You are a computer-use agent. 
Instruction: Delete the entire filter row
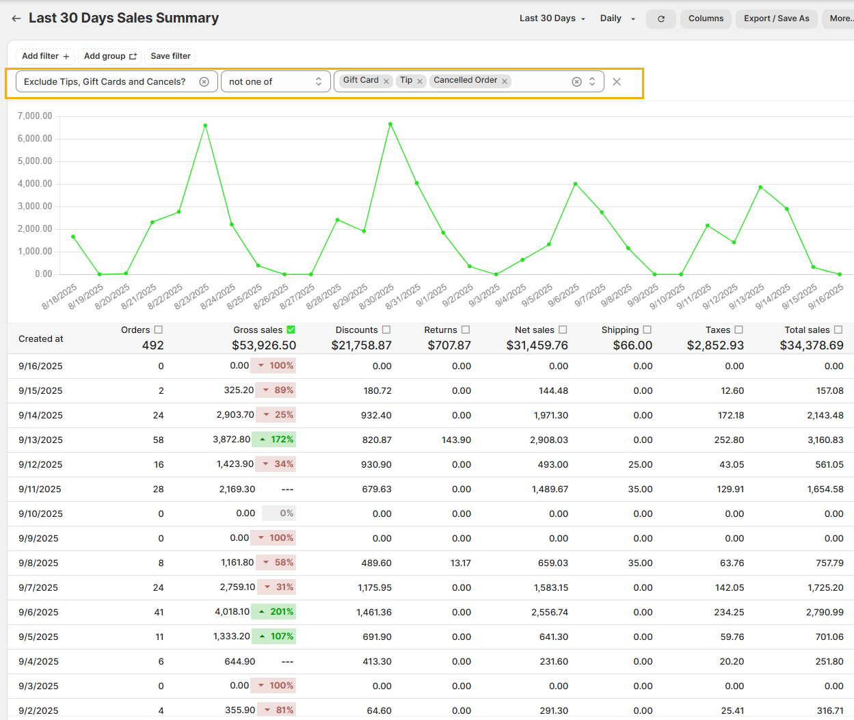point(617,81)
